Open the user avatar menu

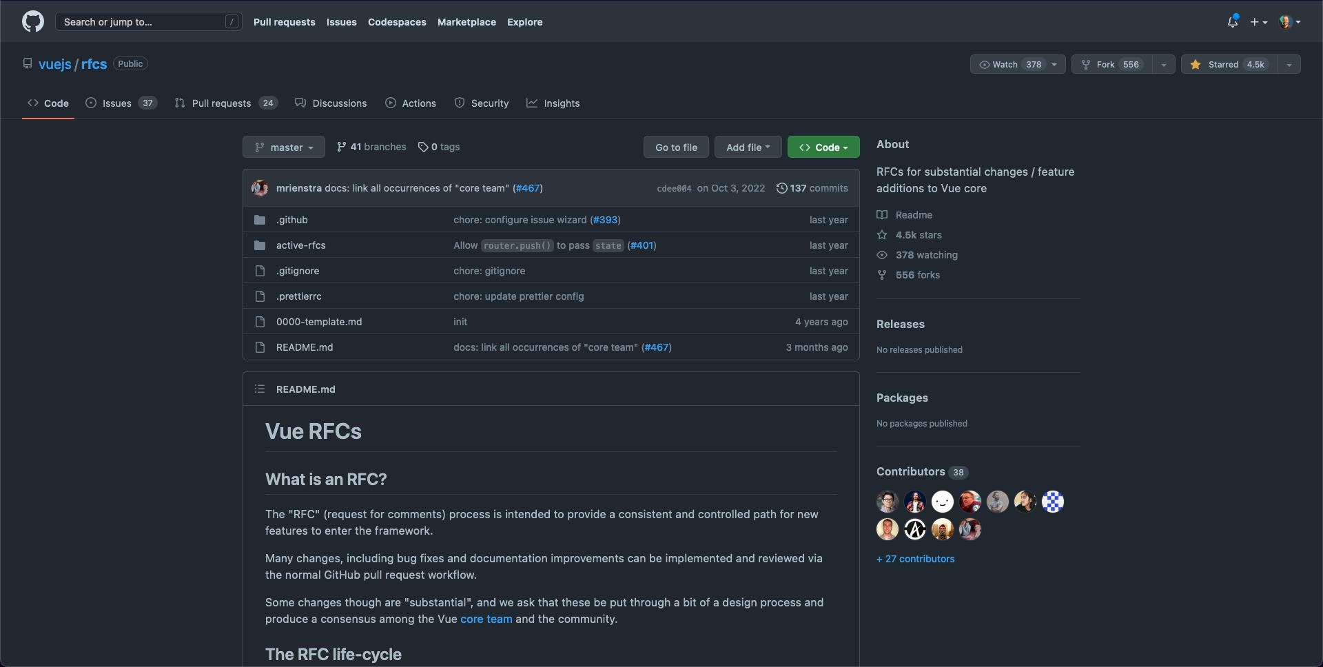(x=1290, y=22)
